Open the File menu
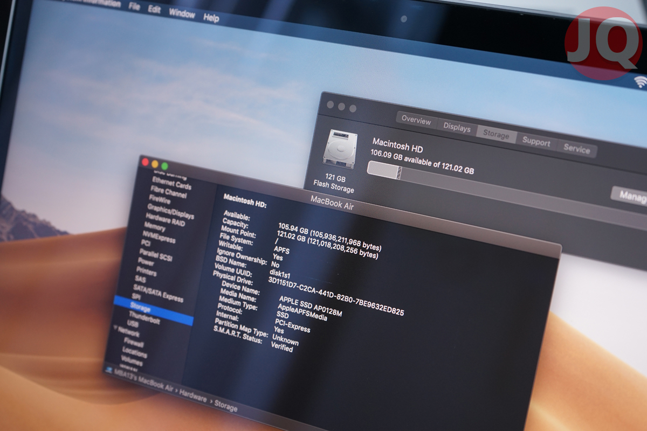This screenshot has height=431, width=647. pos(134,7)
